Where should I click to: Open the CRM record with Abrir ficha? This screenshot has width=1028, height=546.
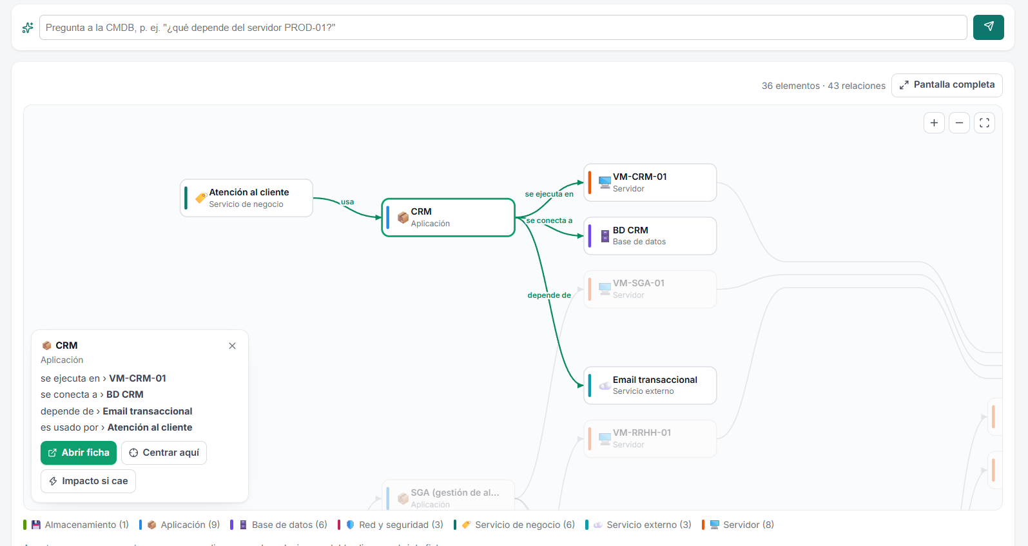(79, 453)
